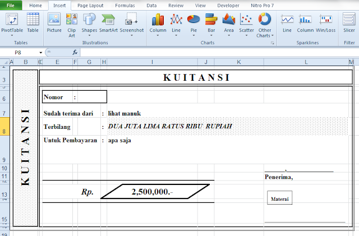The height and width of the screenshot is (236, 359).
Task: Expand the Column chart dropdown arrow
Action: click(158, 35)
